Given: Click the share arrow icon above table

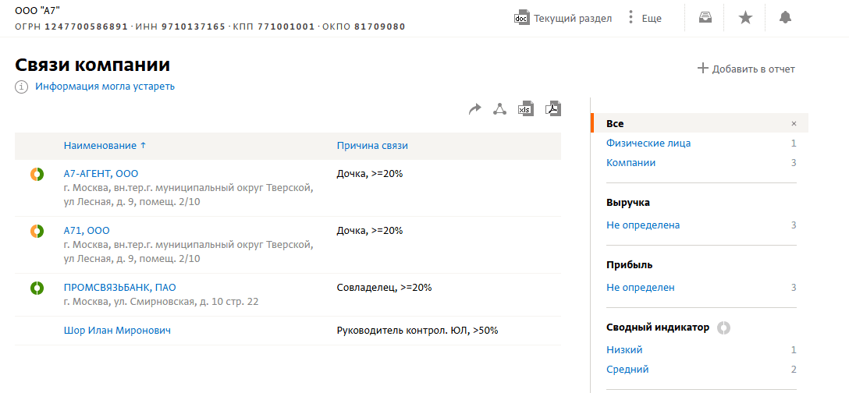Looking at the screenshot, I should (475, 109).
